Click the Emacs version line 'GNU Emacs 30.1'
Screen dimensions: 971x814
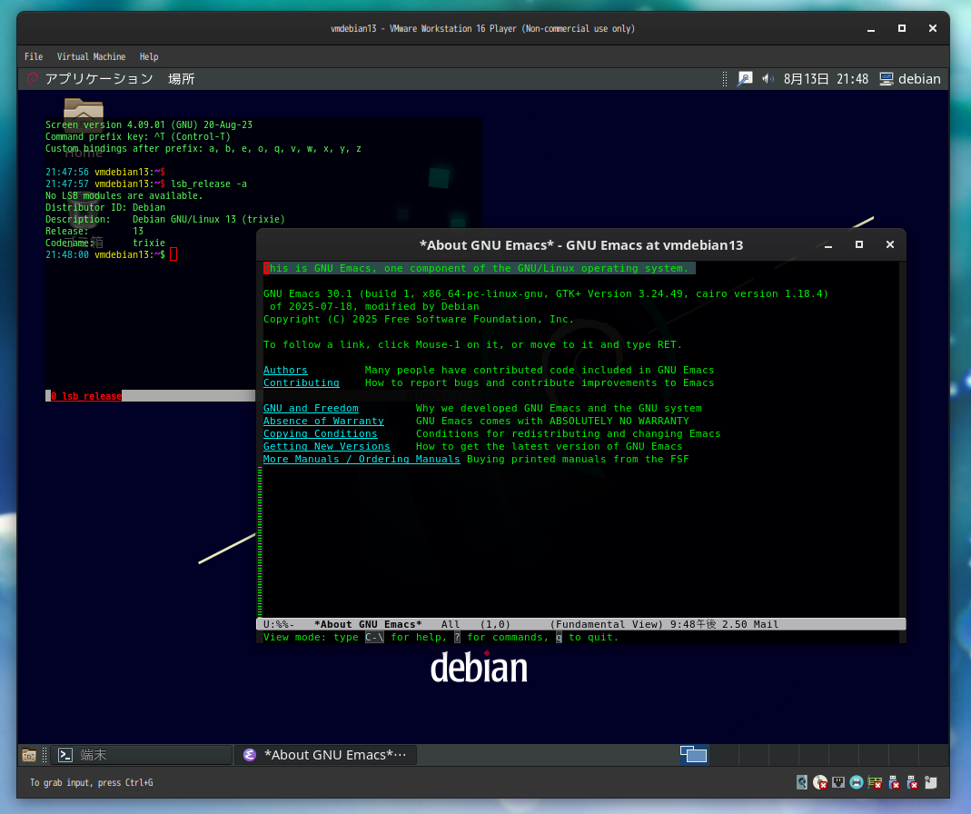pos(546,293)
